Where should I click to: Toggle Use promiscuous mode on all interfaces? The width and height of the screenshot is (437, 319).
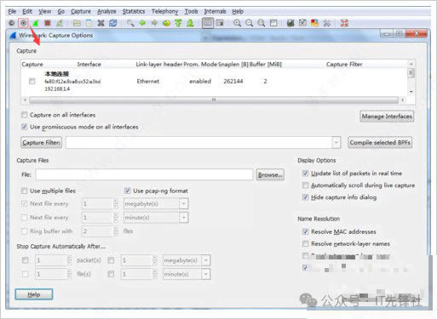25,127
